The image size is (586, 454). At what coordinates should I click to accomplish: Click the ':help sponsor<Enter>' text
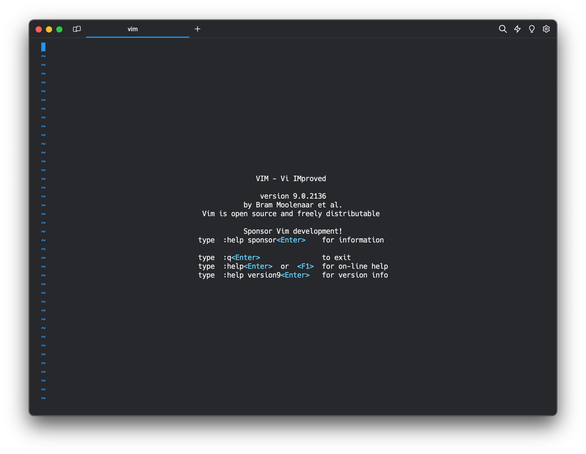coord(264,240)
